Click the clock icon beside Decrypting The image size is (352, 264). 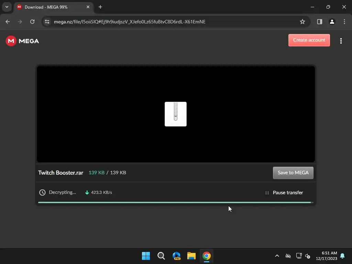click(42, 192)
